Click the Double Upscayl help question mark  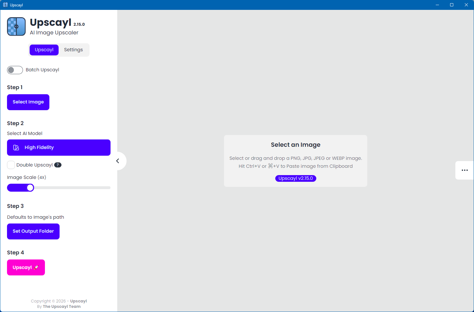[58, 165]
